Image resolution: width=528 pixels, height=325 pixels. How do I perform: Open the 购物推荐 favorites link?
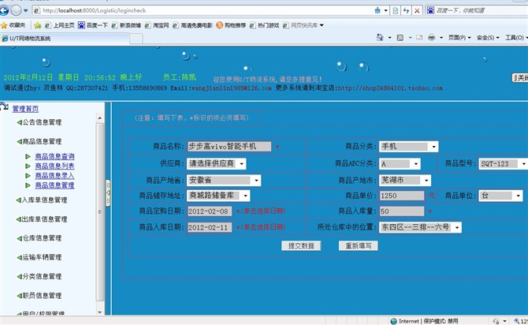(x=231, y=25)
